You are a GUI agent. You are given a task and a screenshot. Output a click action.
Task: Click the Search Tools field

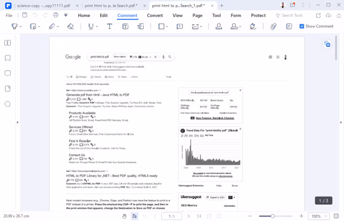[x=289, y=15]
